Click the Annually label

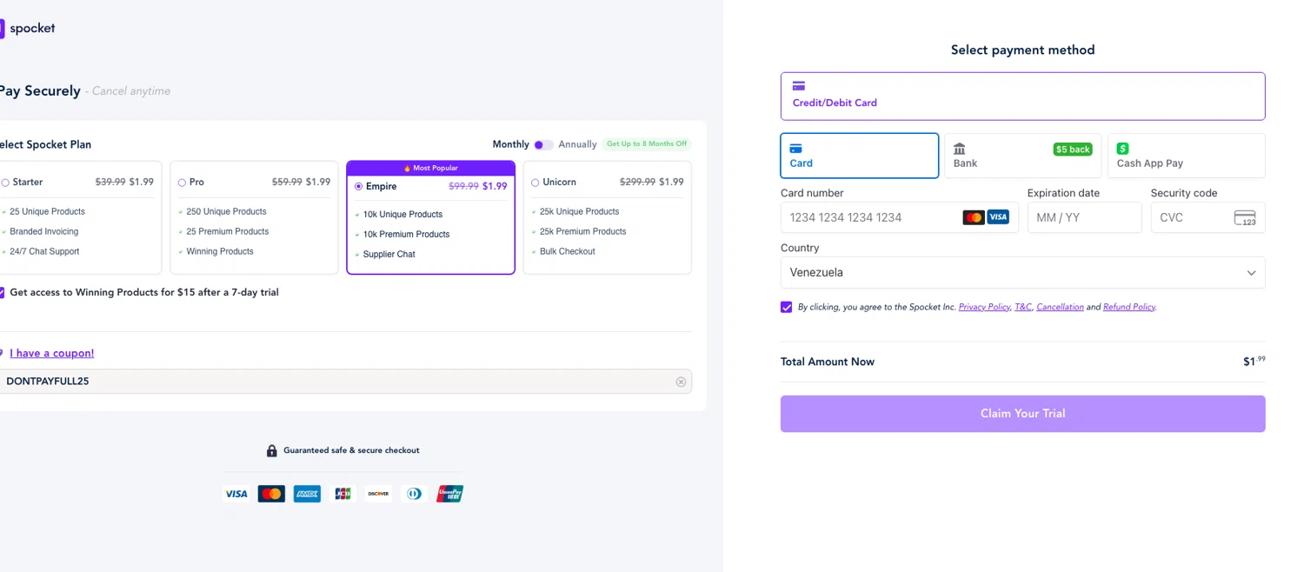coord(577,144)
